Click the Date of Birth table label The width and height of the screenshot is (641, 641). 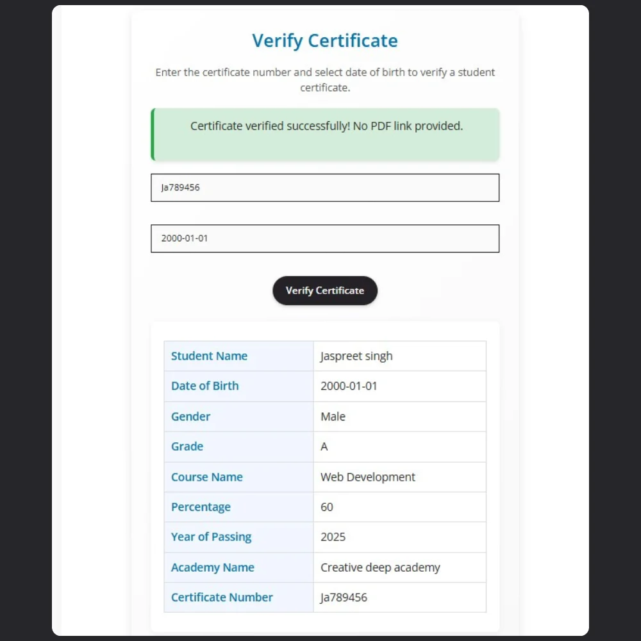[205, 386]
